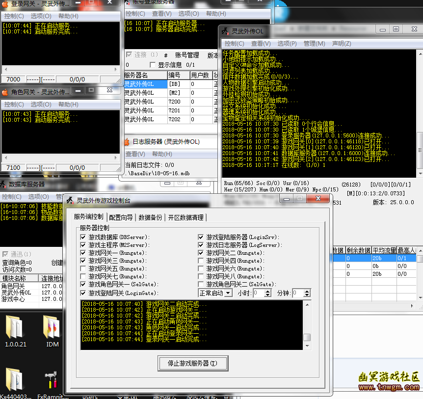The image size is (423, 399).
Task: Select server row with 编号 7200
Action: (170, 102)
